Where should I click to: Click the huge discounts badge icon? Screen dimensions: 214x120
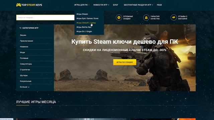pos(119,17)
